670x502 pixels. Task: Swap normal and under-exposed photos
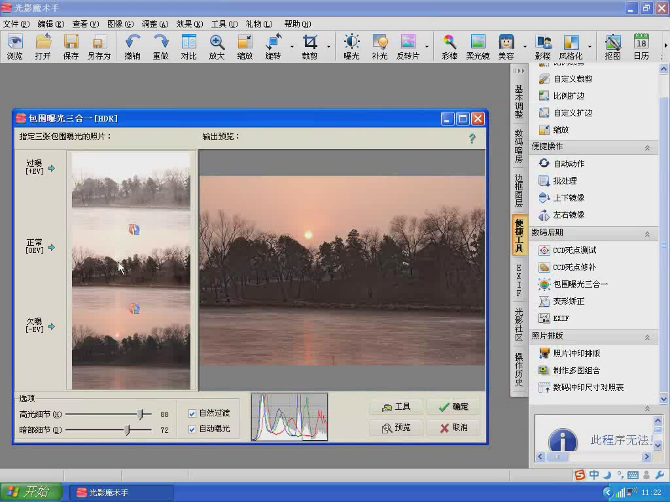click(134, 309)
